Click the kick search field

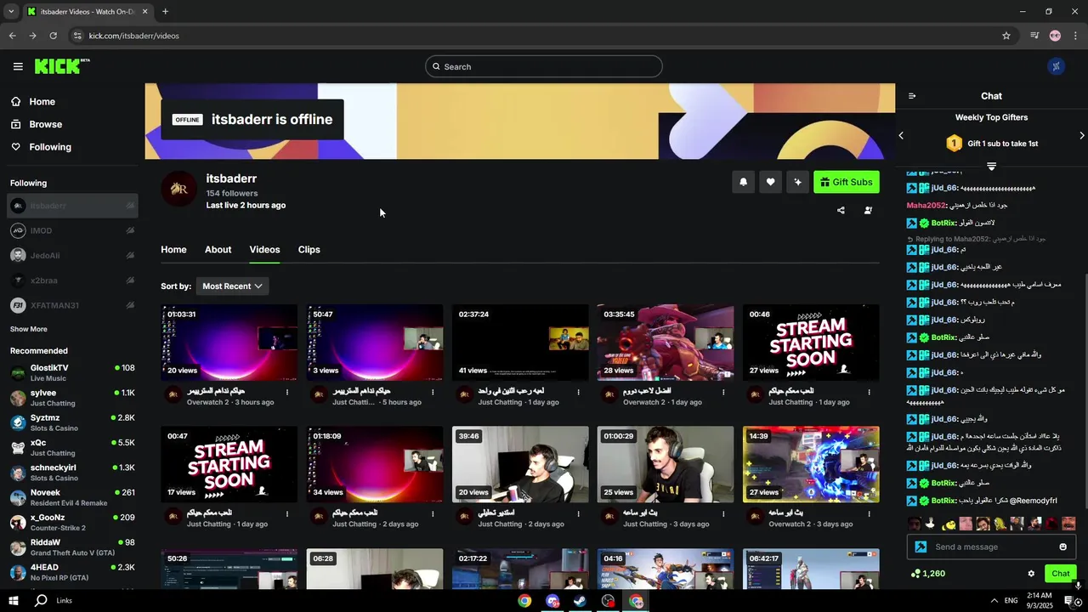tap(544, 66)
